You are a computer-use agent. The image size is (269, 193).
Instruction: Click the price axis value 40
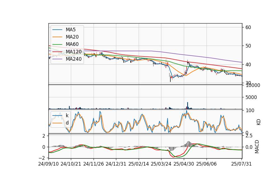[248, 65]
